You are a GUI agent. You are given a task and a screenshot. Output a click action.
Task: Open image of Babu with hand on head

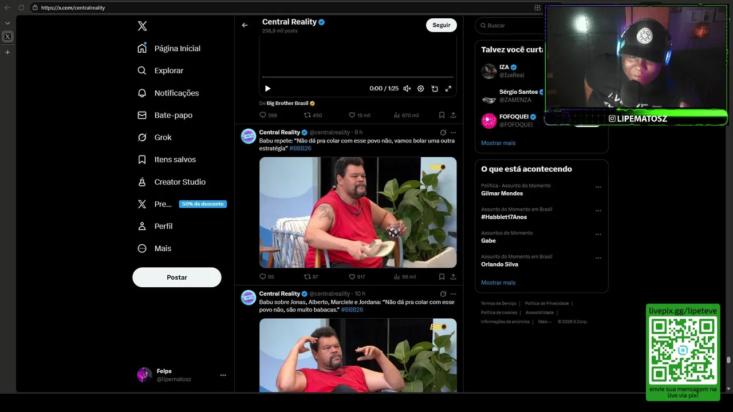[x=358, y=355]
